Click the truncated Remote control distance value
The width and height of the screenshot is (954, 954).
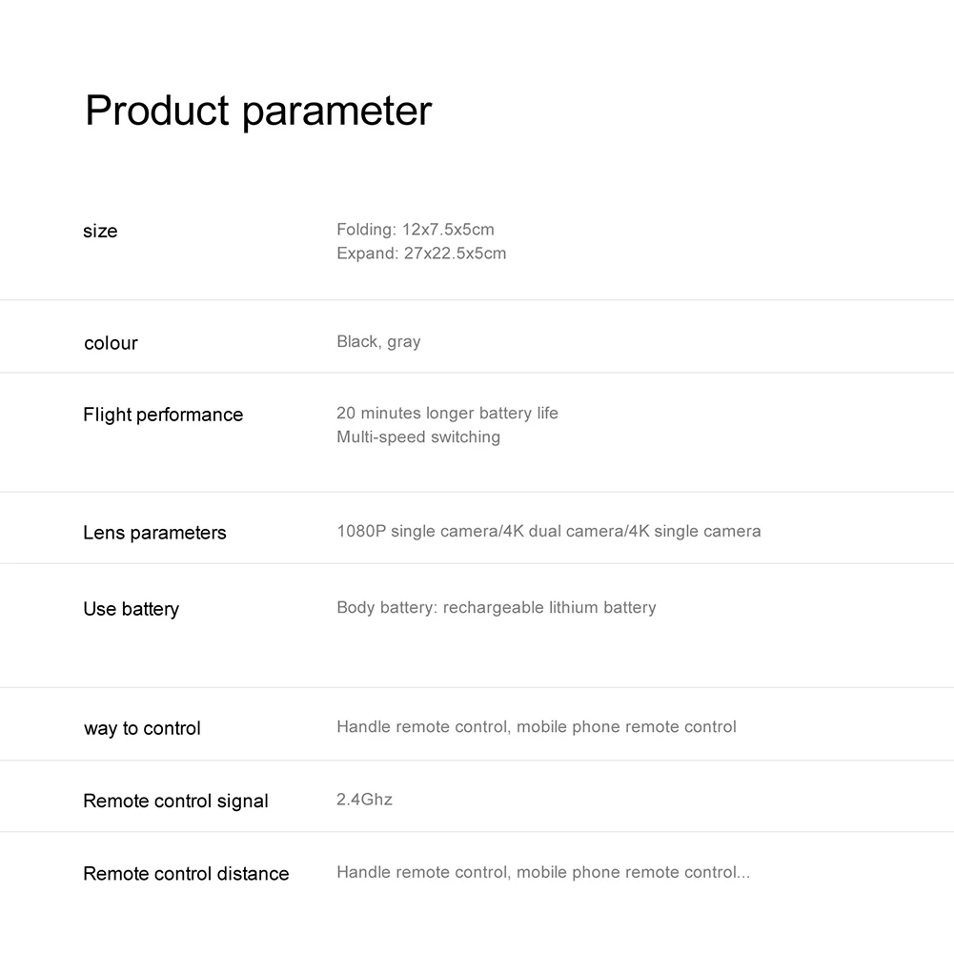coord(542,873)
